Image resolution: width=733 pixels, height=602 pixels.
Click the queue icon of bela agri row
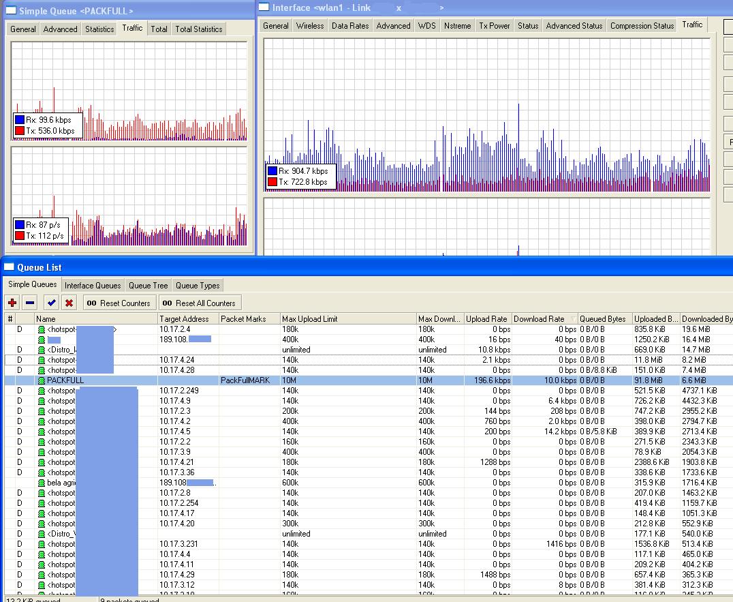tap(42, 483)
